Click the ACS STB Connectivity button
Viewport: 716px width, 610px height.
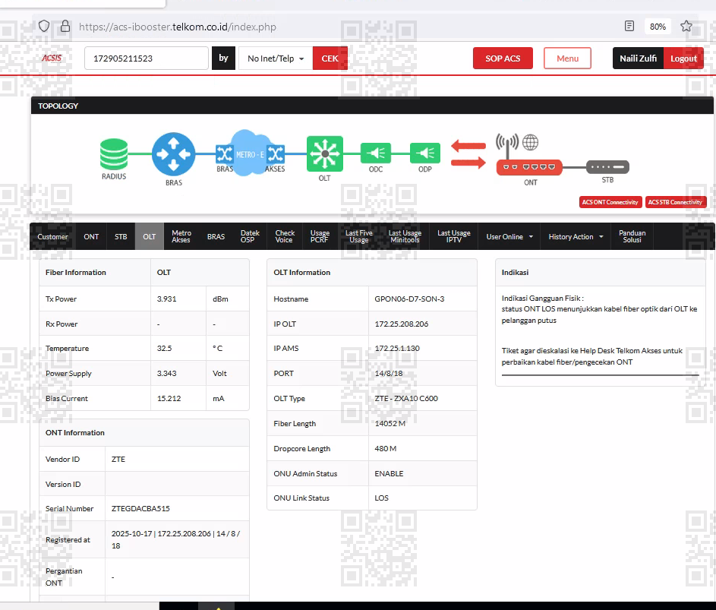click(675, 202)
